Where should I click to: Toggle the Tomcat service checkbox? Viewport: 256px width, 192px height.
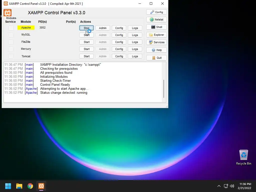[11, 56]
